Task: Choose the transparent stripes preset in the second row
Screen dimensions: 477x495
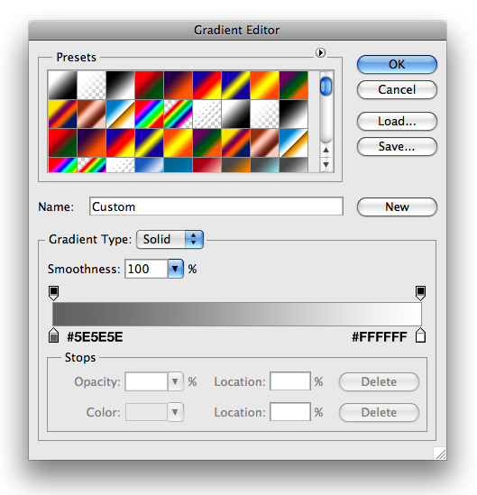Action: pyautogui.click(x=206, y=114)
